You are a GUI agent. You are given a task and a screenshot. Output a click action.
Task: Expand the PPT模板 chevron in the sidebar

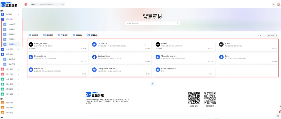pyautogui.click(x=18, y=14)
